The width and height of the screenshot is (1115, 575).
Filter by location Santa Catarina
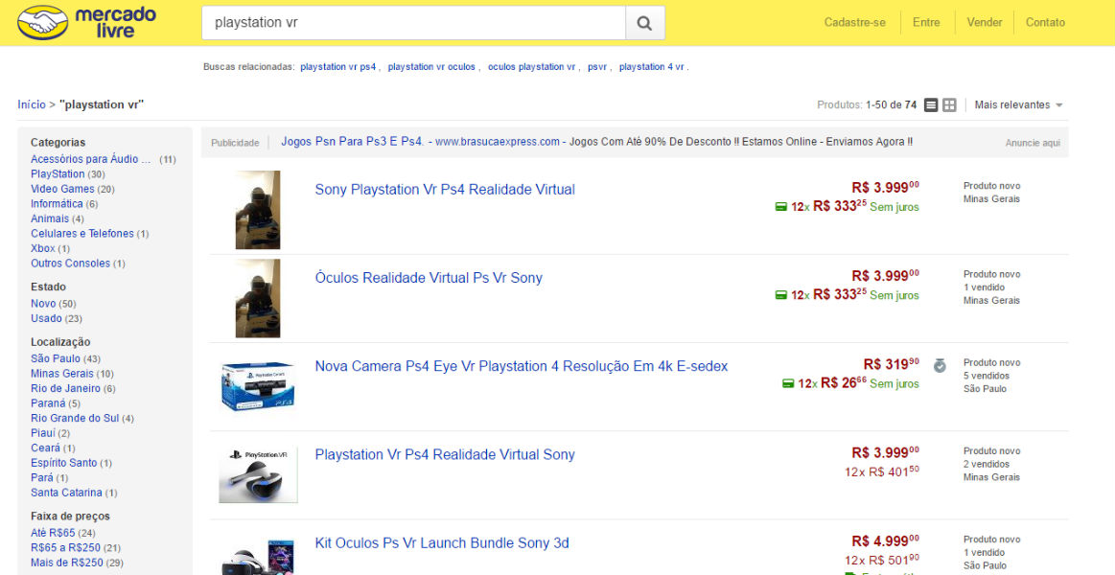pos(66,494)
